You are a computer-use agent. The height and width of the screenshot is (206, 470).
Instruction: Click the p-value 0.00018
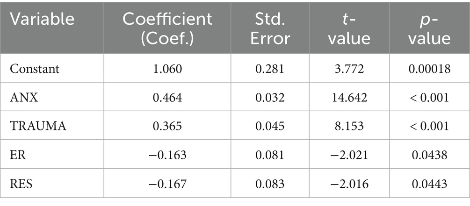coord(429,69)
